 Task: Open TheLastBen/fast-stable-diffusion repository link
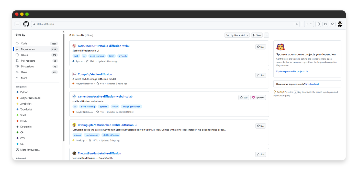[99, 153]
